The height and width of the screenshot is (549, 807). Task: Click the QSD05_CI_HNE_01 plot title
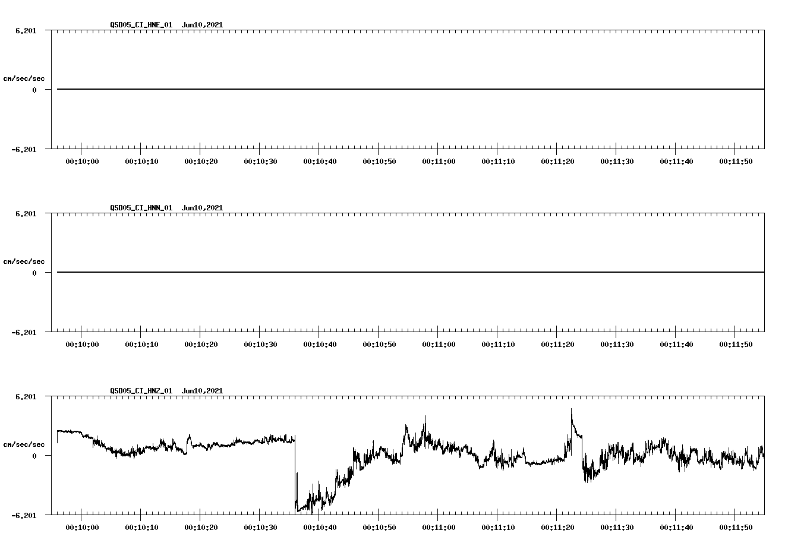click(x=141, y=25)
